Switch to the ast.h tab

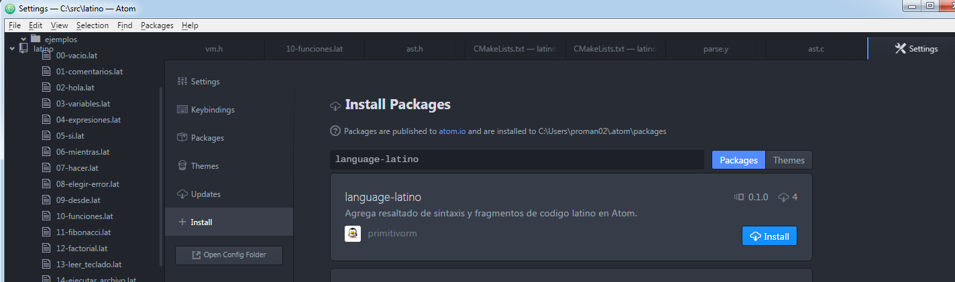(415, 48)
